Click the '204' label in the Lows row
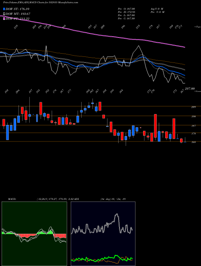Image resolution: width=201 pixels, height=266 pixels. 18,91
